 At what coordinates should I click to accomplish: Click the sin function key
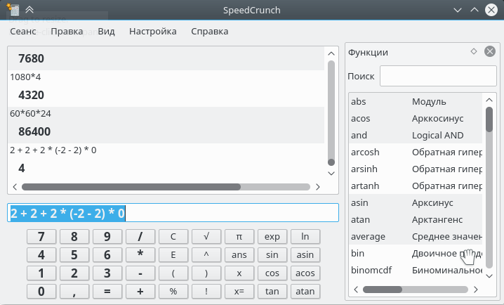[272, 255]
